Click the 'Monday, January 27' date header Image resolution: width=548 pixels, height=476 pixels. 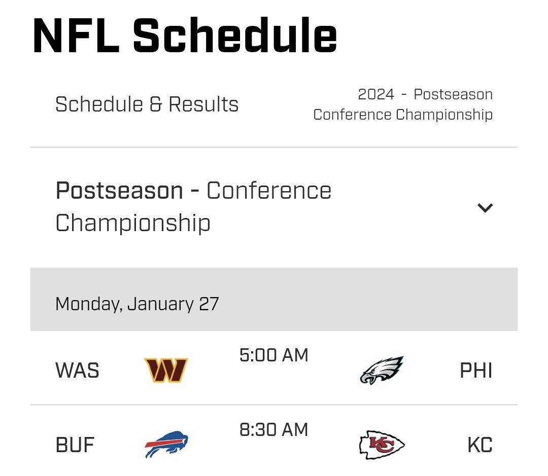click(137, 304)
